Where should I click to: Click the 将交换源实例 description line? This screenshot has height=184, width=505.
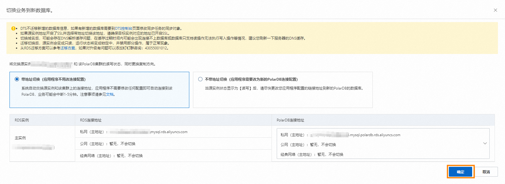point(83,64)
